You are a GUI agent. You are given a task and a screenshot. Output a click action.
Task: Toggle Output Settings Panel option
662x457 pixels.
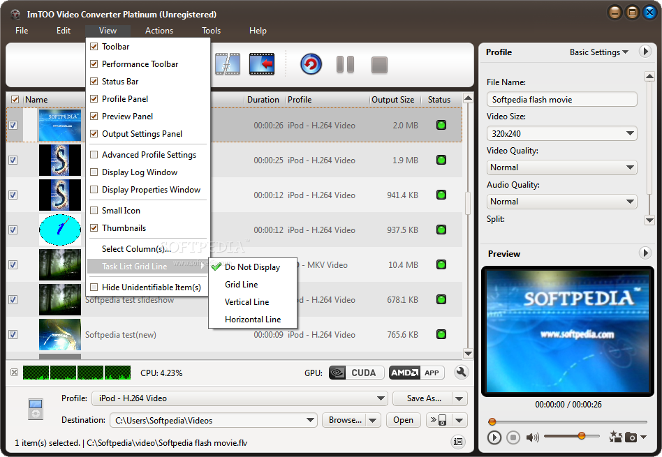point(148,134)
